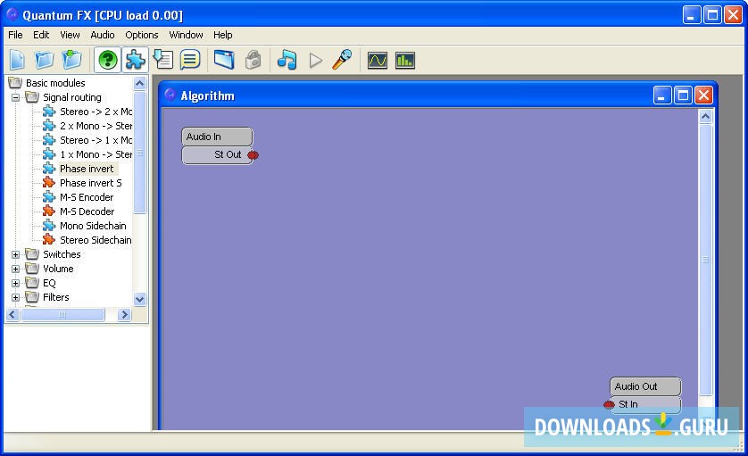Click the padlock toolbar icon
Image resolution: width=748 pixels, height=456 pixels.
pyautogui.click(x=253, y=60)
